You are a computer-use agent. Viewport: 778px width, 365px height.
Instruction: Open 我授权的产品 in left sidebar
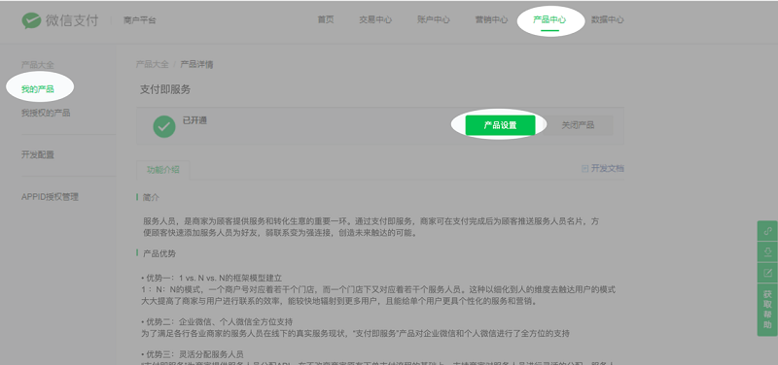click(x=46, y=113)
